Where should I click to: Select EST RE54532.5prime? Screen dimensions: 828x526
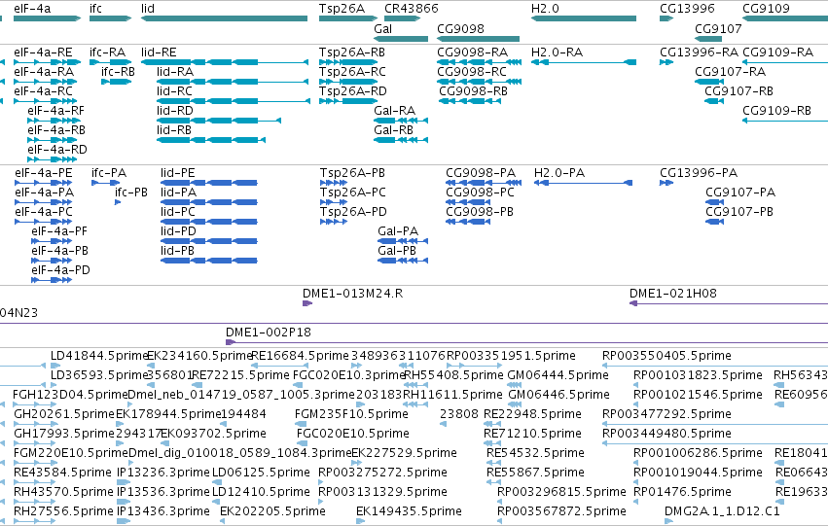tap(493, 463)
